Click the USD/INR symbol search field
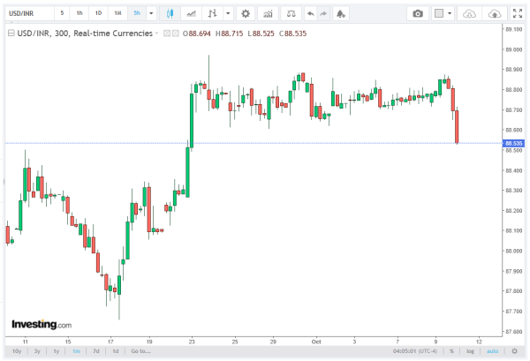 (x=26, y=14)
